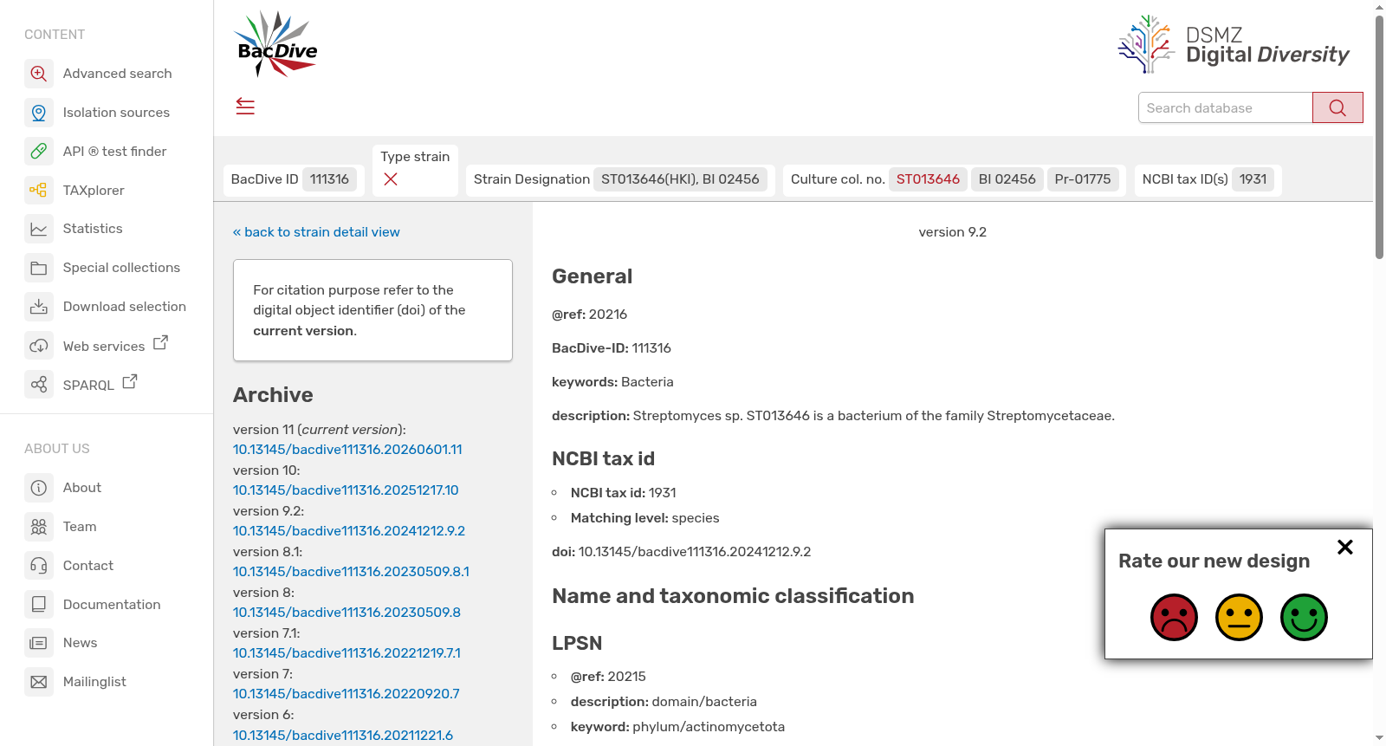Click Web services cloud icon

pos(39,346)
